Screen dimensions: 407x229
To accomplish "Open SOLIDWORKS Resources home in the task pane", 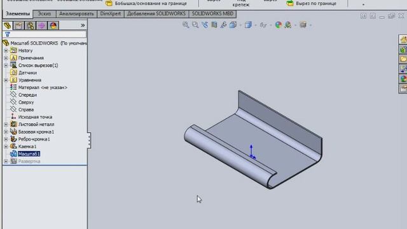I will tap(403, 39).
